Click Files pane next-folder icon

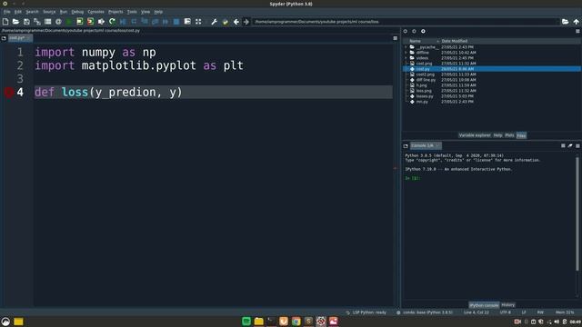point(415,32)
